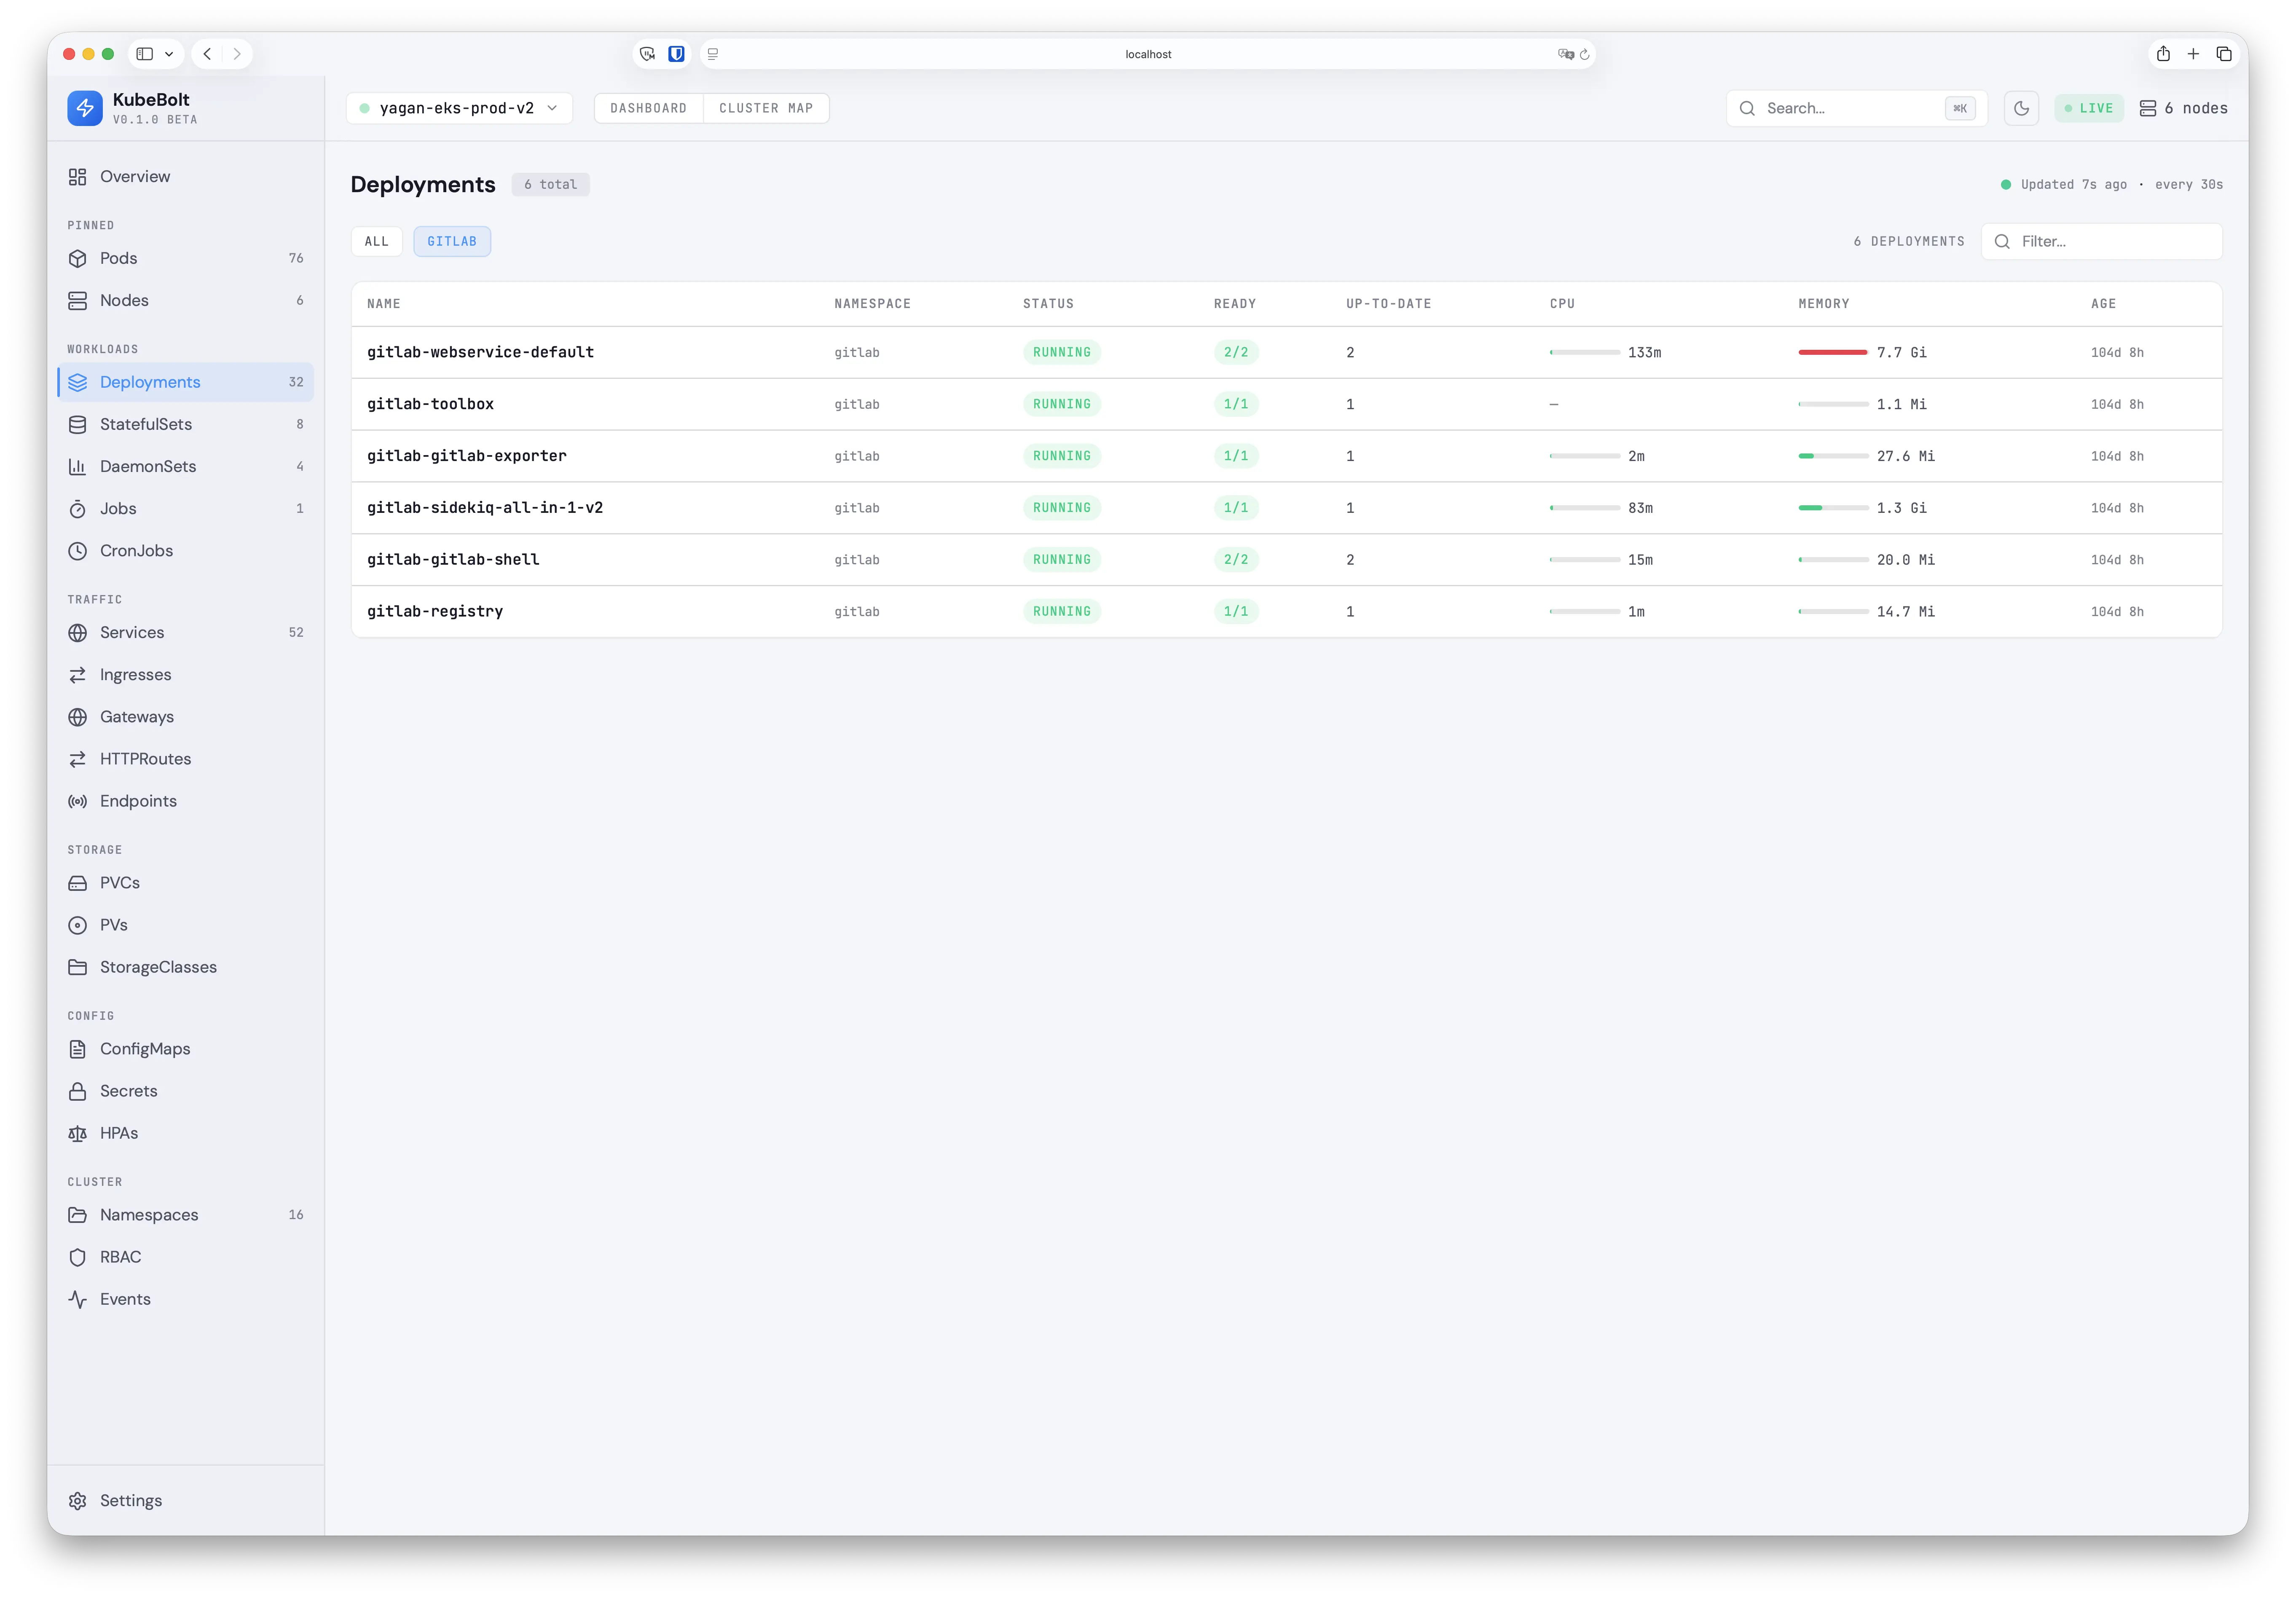This screenshot has width=2296, height=1598.
Task: Open HPAs scale icon in sidebar
Action: tap(78, 1133)
